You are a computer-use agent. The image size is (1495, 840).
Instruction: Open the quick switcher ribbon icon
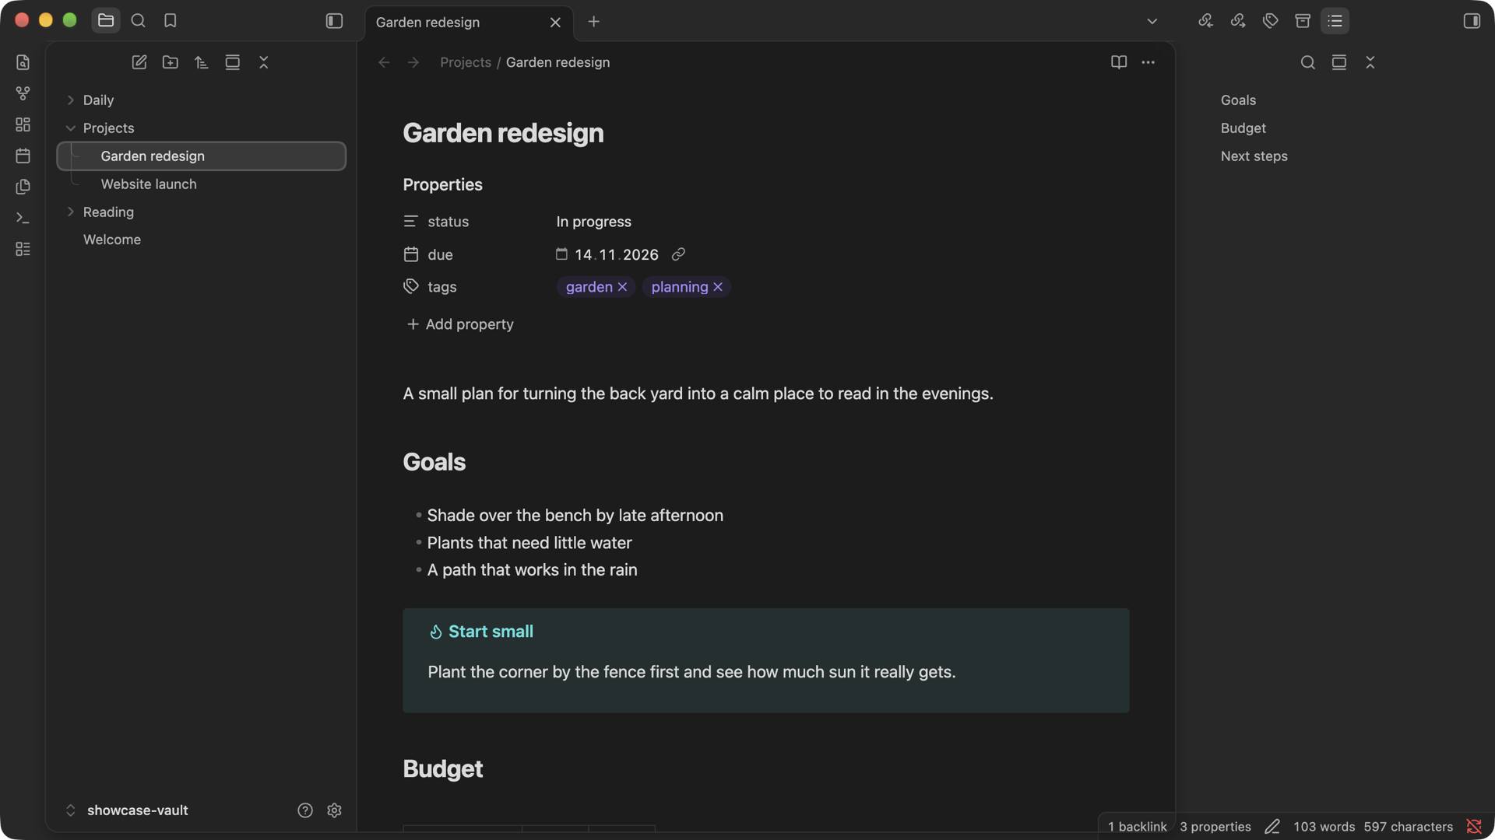click(23, 62)
